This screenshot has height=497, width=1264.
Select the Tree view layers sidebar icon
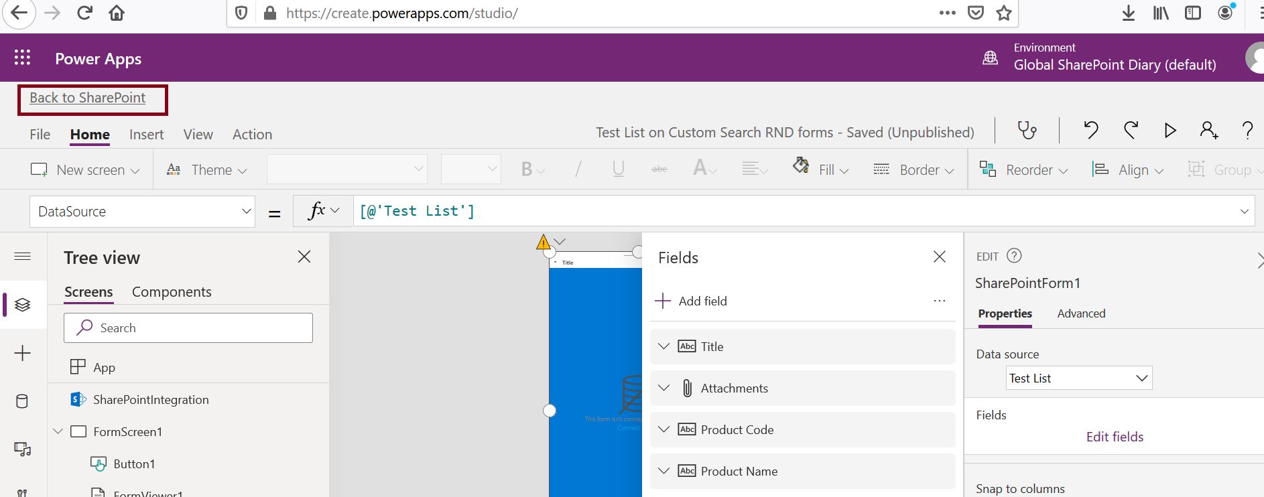tap(22, 305)
